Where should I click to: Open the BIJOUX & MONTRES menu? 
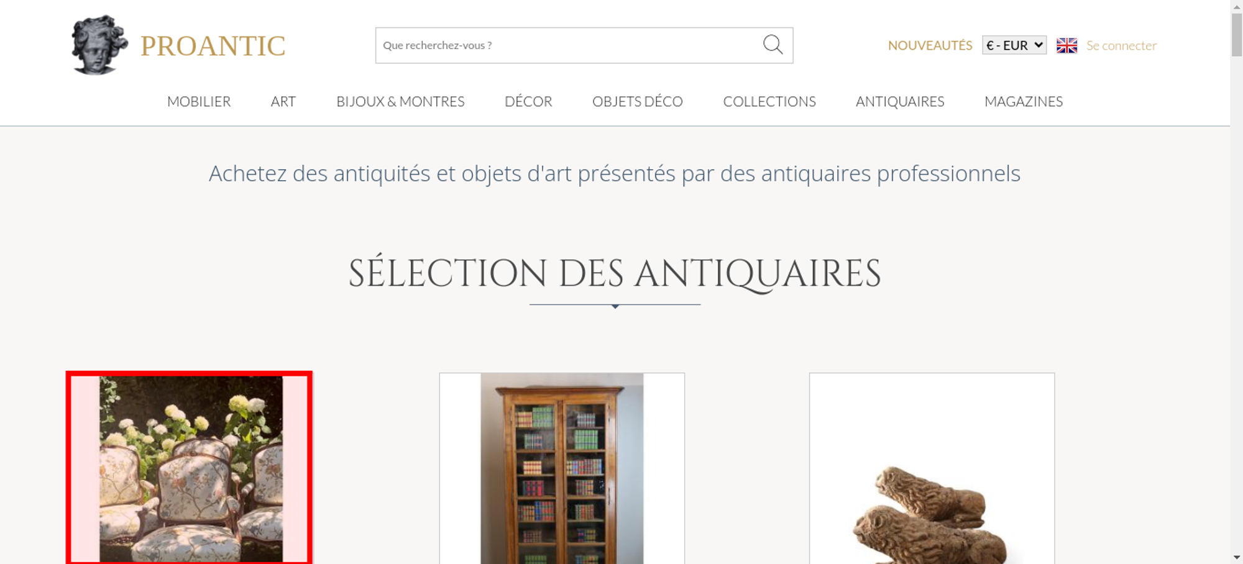point(400,101)
